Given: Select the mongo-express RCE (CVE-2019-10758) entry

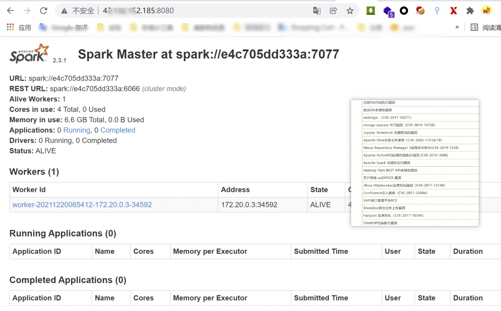Looking at the screenshot, I should pos(420,125).
